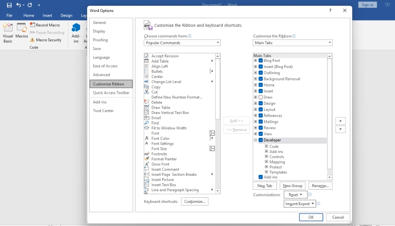Uncheck the Blog Post tab checkbox
395x226 pixels.
click(x=261, y=61)
